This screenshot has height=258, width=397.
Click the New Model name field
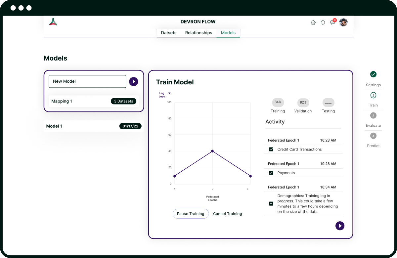point(87,81)
